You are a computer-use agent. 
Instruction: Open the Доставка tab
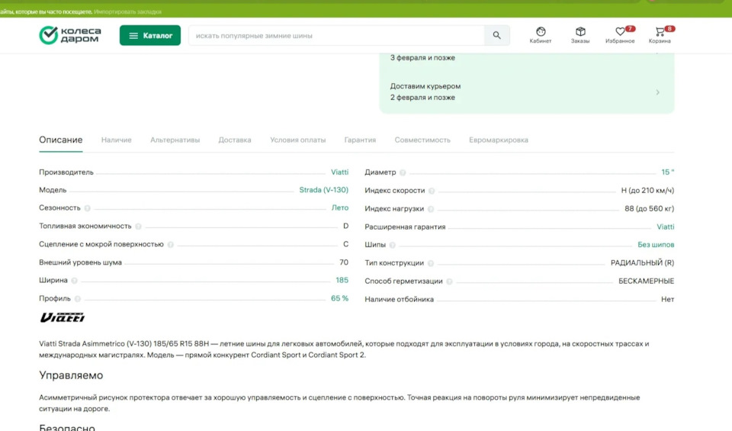(x=235, y=140)
